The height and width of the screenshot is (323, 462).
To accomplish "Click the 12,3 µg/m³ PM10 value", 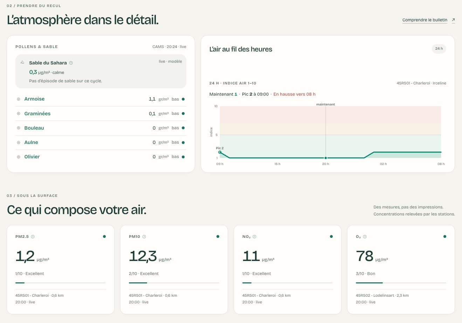I will [x=150, y=256].
